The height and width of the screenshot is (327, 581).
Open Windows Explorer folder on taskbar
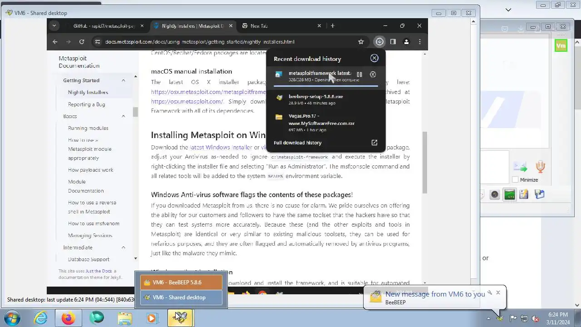click(124, 318)
